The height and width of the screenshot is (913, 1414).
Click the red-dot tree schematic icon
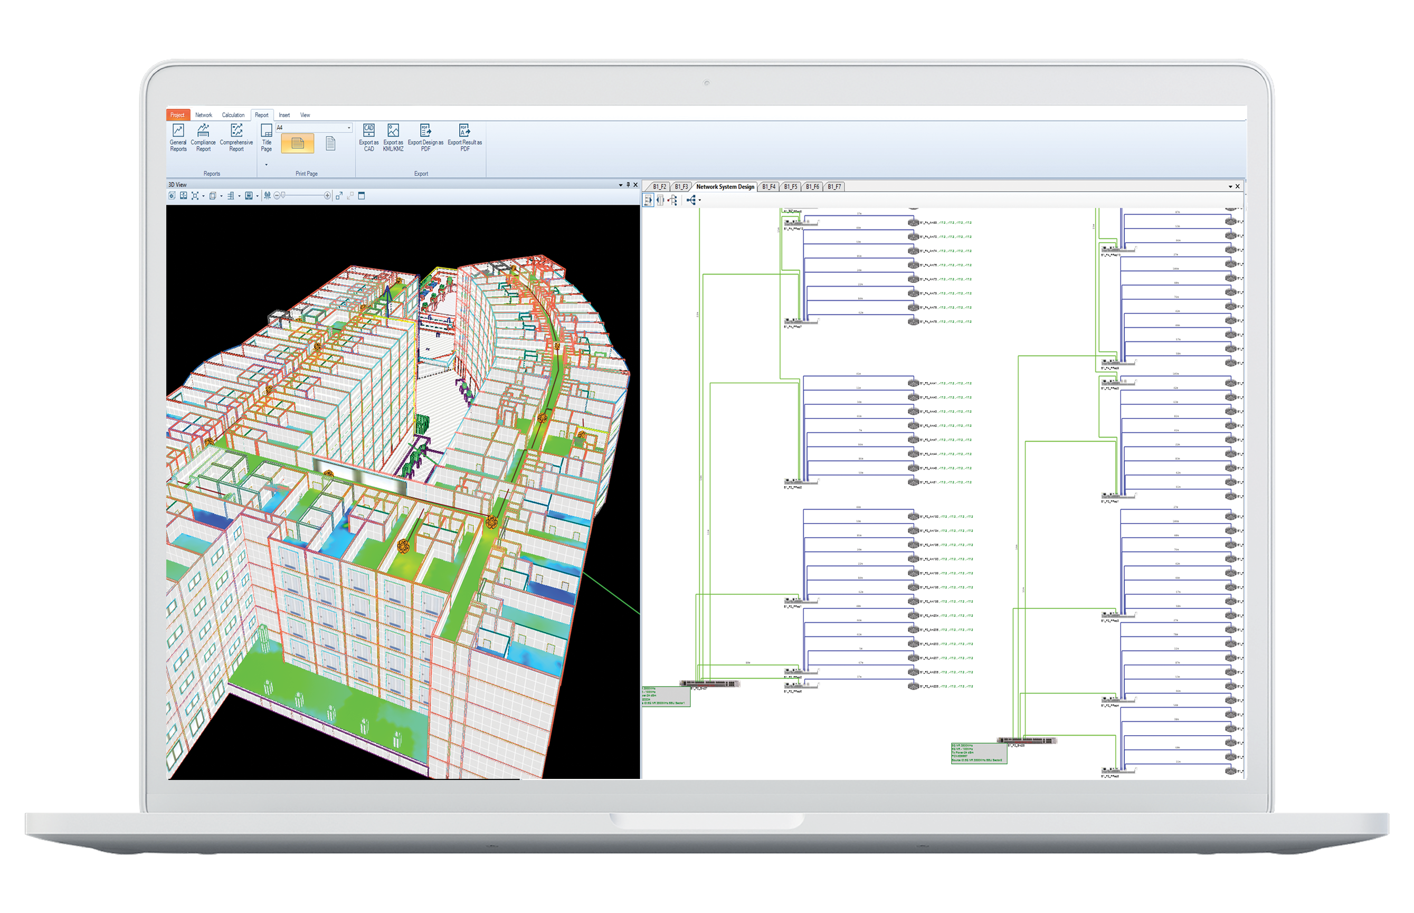673,201
